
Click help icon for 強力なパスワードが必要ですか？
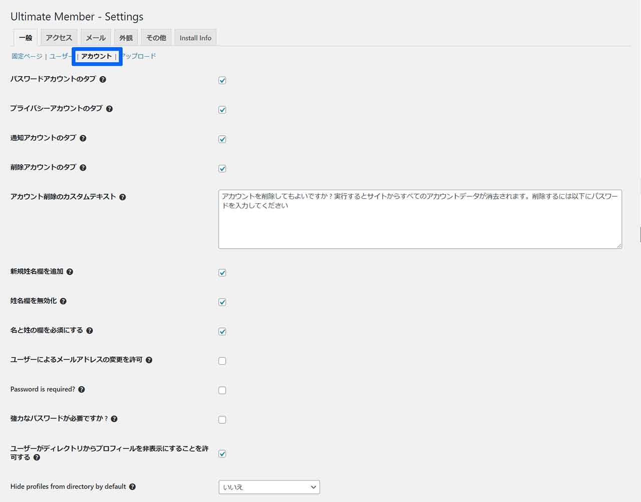click(x=114, y=419)
